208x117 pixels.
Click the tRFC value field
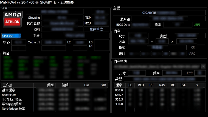[201, 54]
